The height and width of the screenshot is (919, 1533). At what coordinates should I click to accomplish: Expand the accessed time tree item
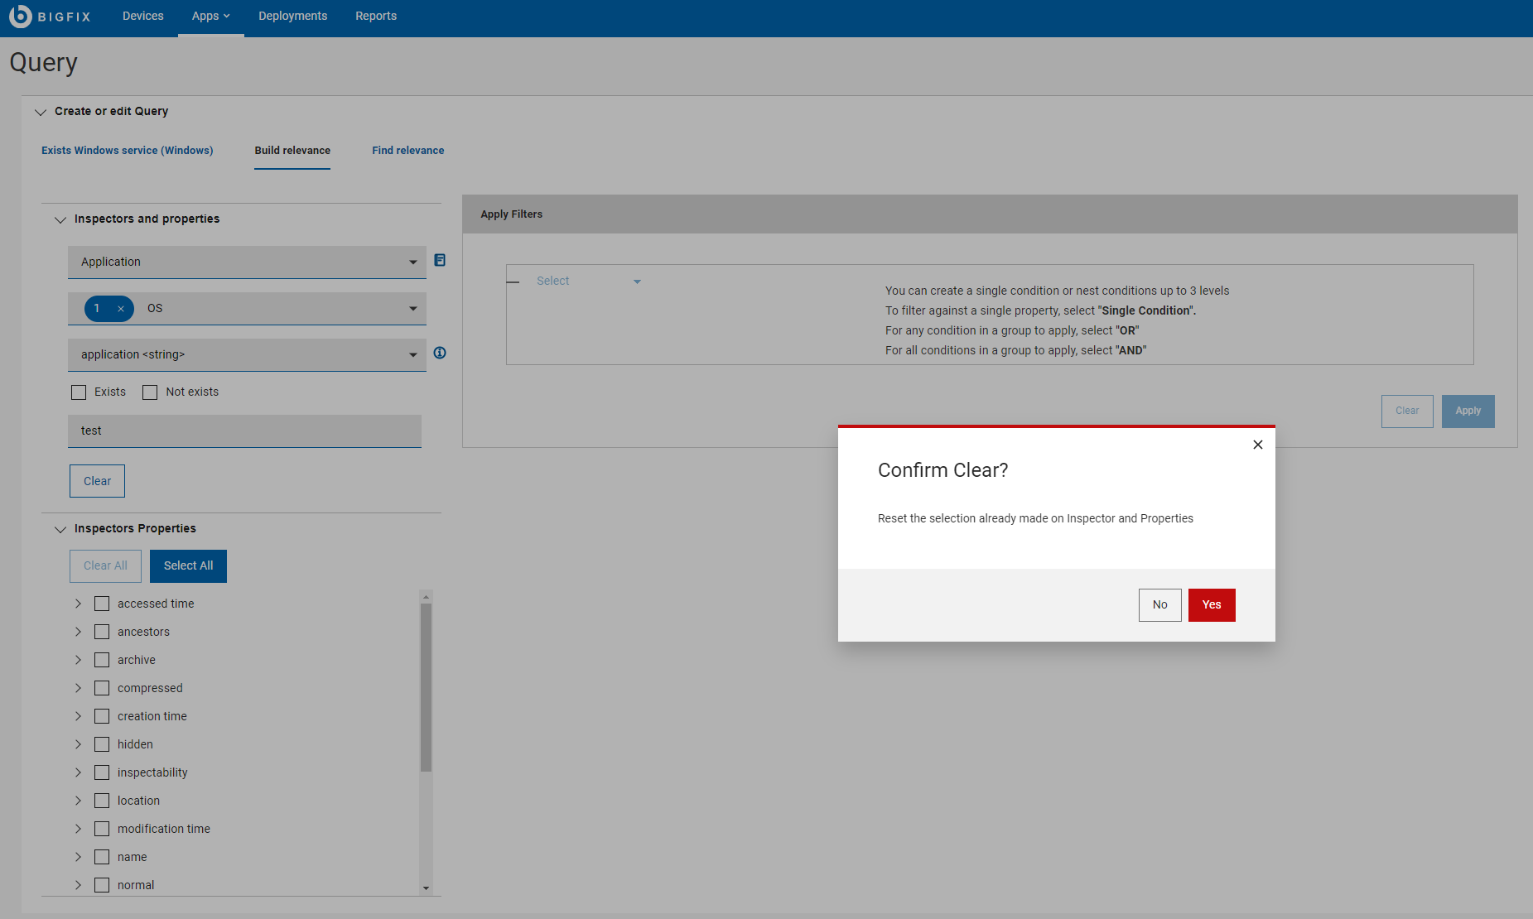tap(79, 604)
